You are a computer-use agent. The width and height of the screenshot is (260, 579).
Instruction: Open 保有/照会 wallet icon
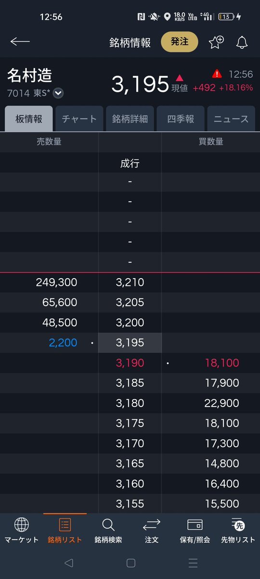195,524
